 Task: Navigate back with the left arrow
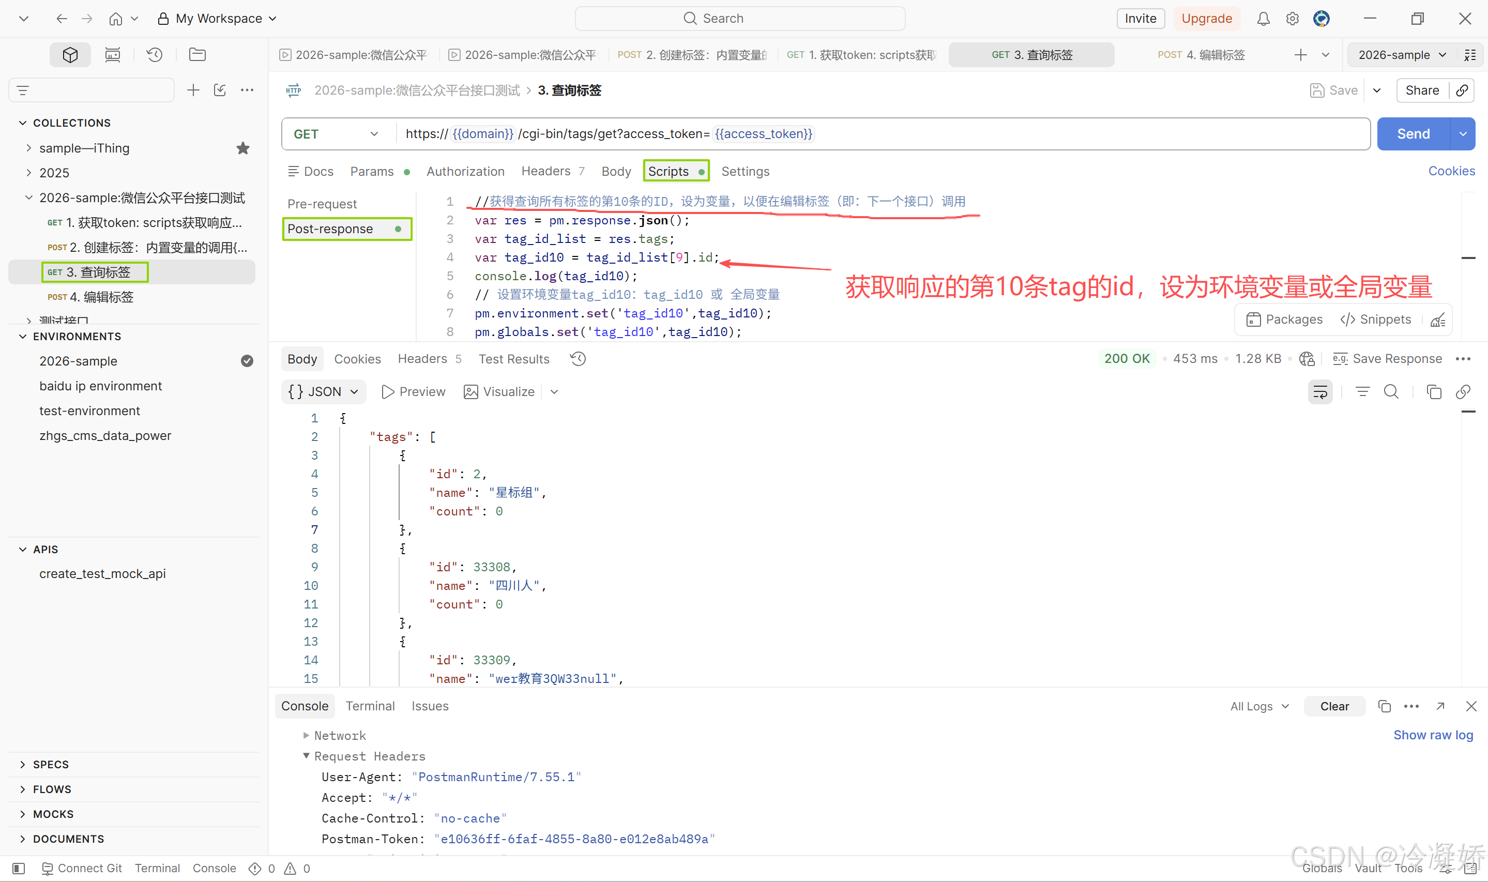coord(62,19)
